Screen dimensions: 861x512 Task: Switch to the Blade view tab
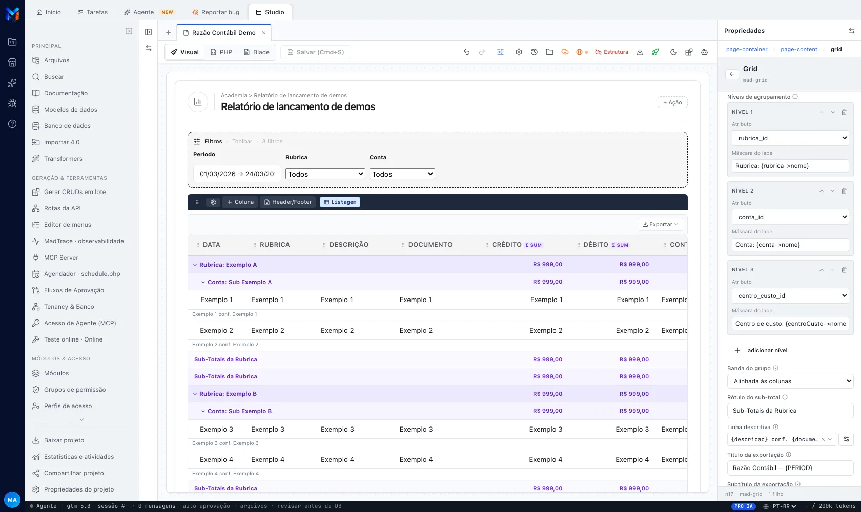pos(257,52)
